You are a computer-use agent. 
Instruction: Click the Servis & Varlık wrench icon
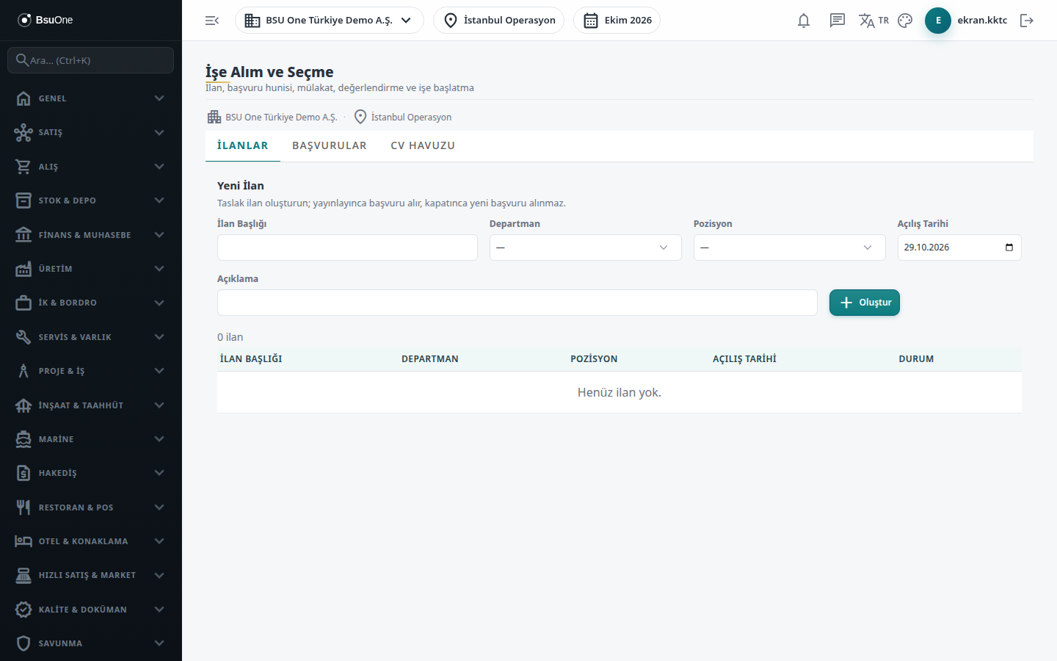[23, 337]
